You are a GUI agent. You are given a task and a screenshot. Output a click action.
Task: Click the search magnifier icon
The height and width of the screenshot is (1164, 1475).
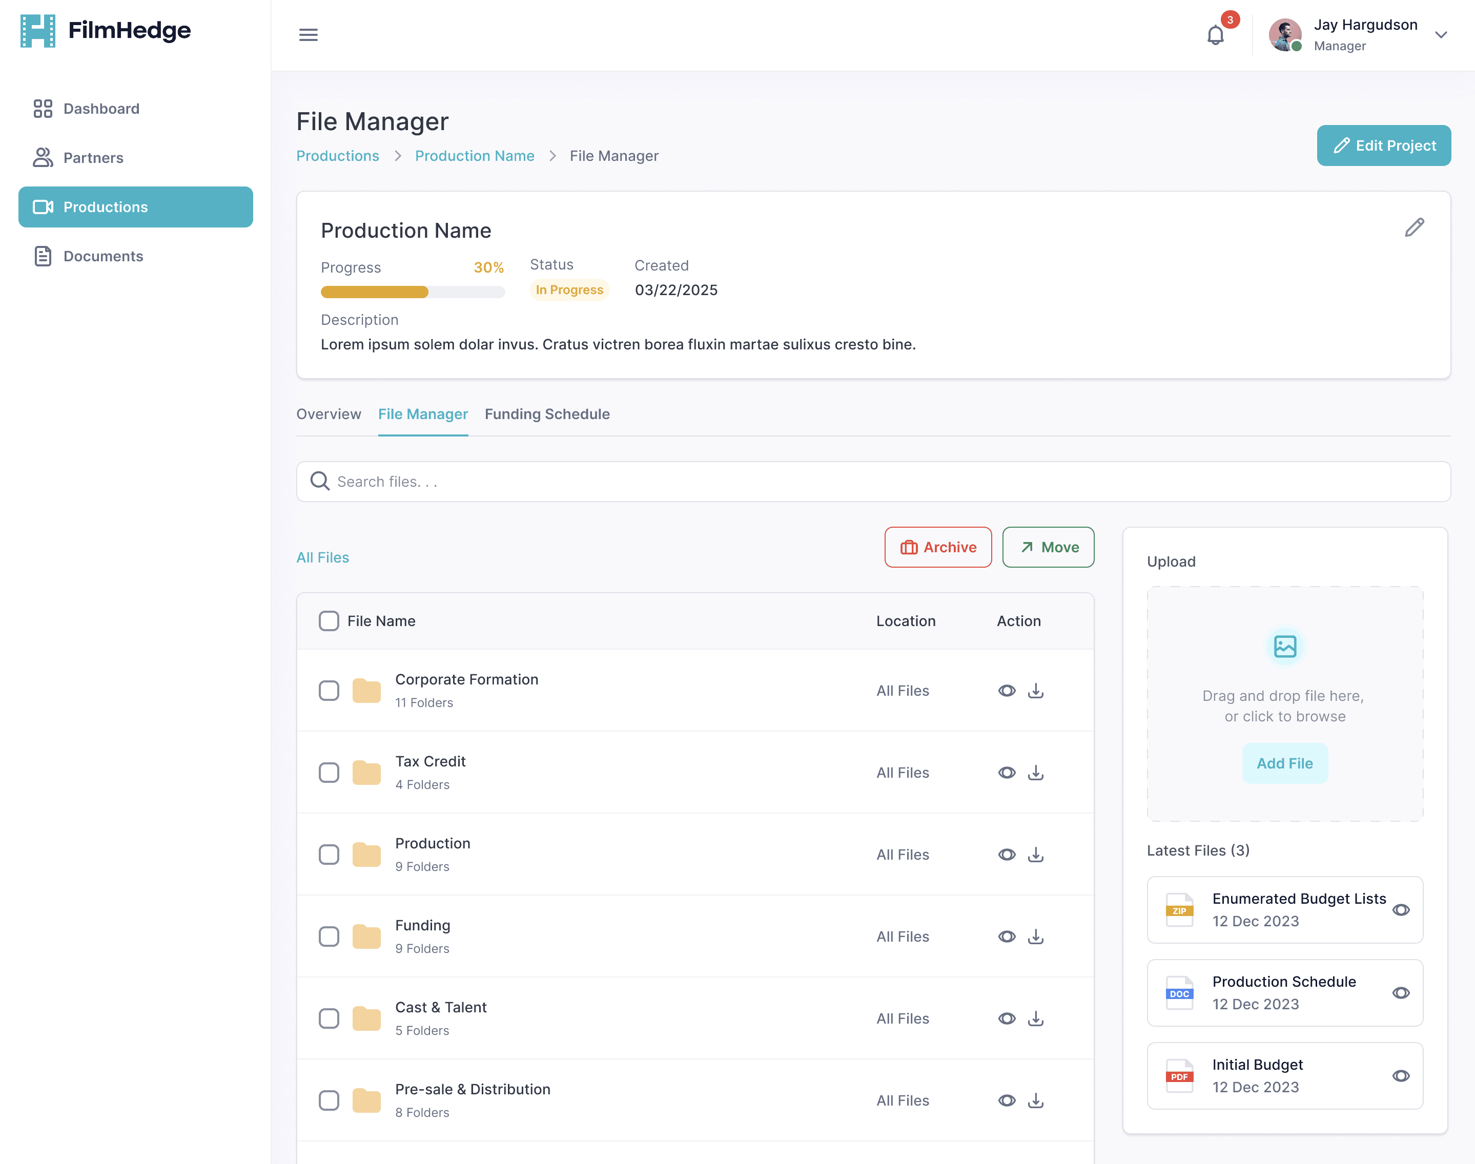click(320, 481)
